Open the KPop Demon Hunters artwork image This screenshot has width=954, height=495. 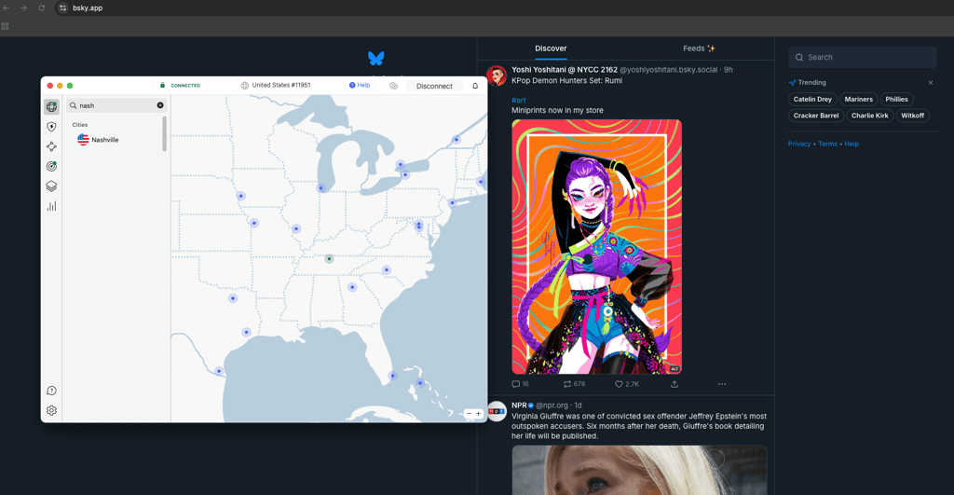[x=597, y=247]
